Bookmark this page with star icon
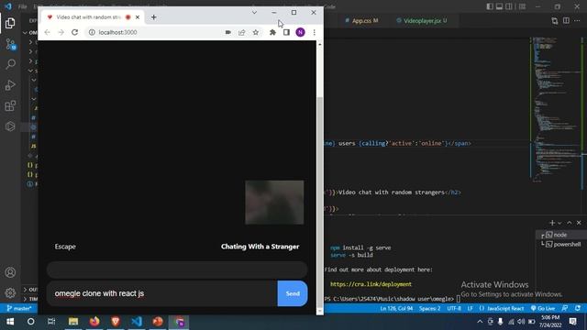This screenshot has width=587, height=330. point(256,33)
